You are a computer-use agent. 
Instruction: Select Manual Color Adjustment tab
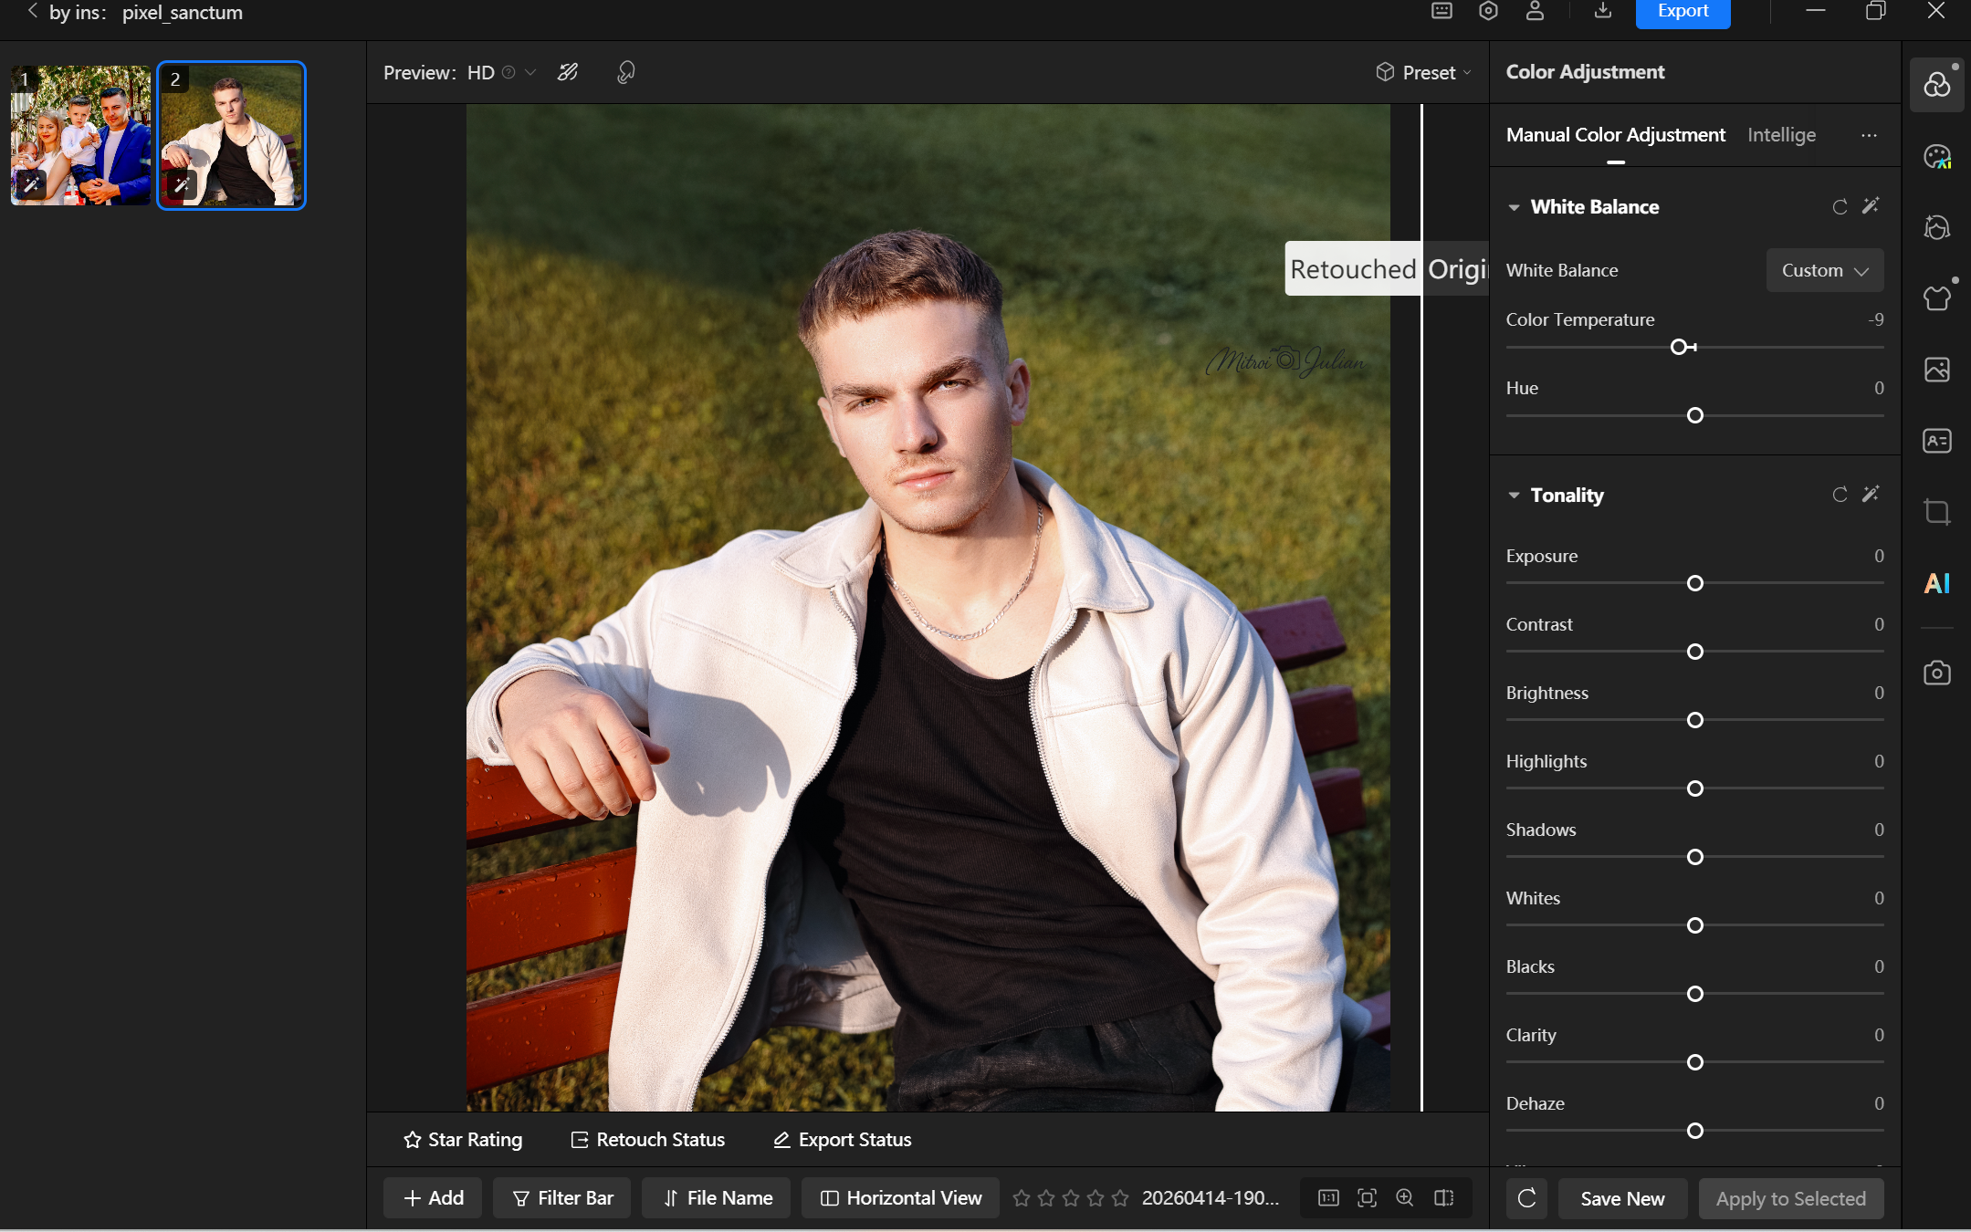1615,135
